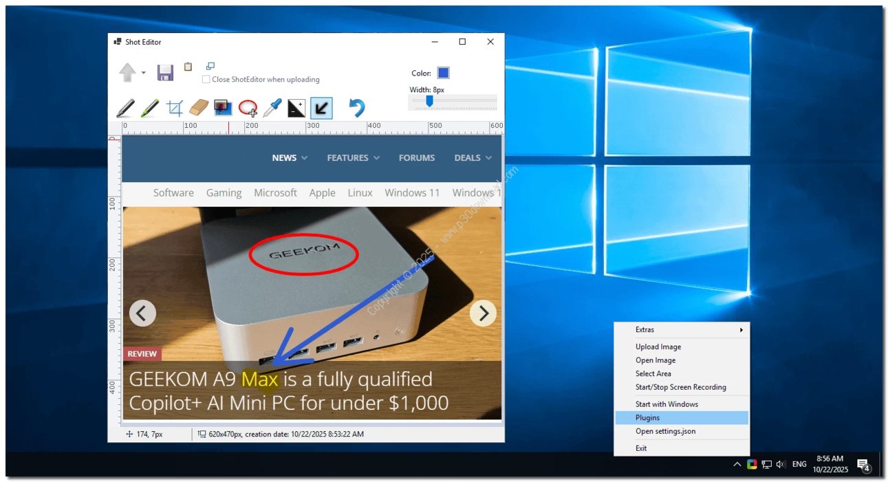
Task: Open the blue Color swatch picker
Action: point(443,73)
